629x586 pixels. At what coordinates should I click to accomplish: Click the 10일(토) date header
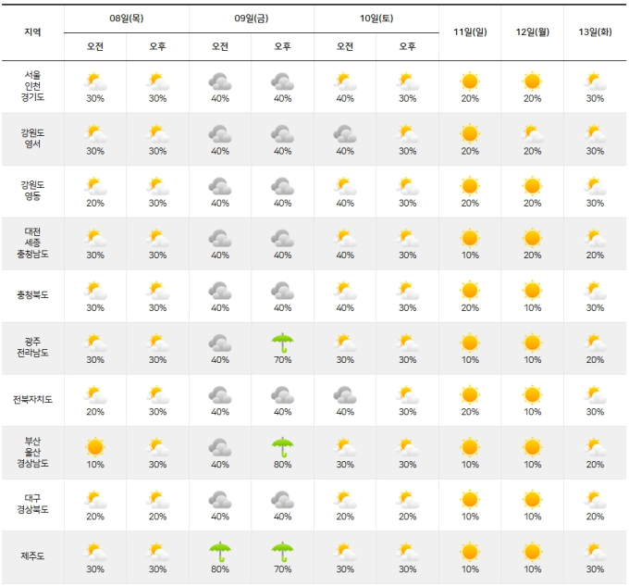[376, 19]
